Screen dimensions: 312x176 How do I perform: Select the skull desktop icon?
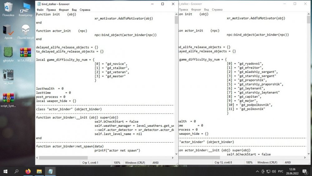(26, 32)
